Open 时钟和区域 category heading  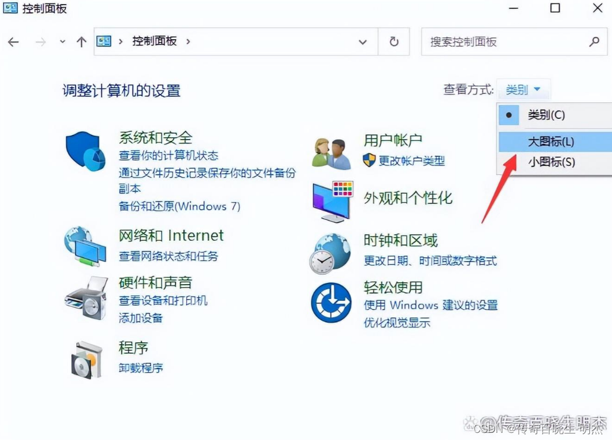tap(400, 240)
